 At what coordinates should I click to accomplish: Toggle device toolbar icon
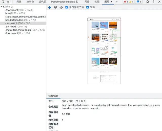[x=9, y=2]
